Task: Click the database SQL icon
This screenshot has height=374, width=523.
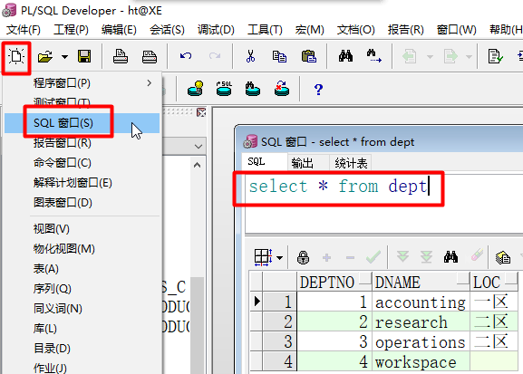Action: 224,89
